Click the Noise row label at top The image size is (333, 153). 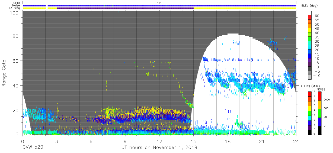[17, 5]
